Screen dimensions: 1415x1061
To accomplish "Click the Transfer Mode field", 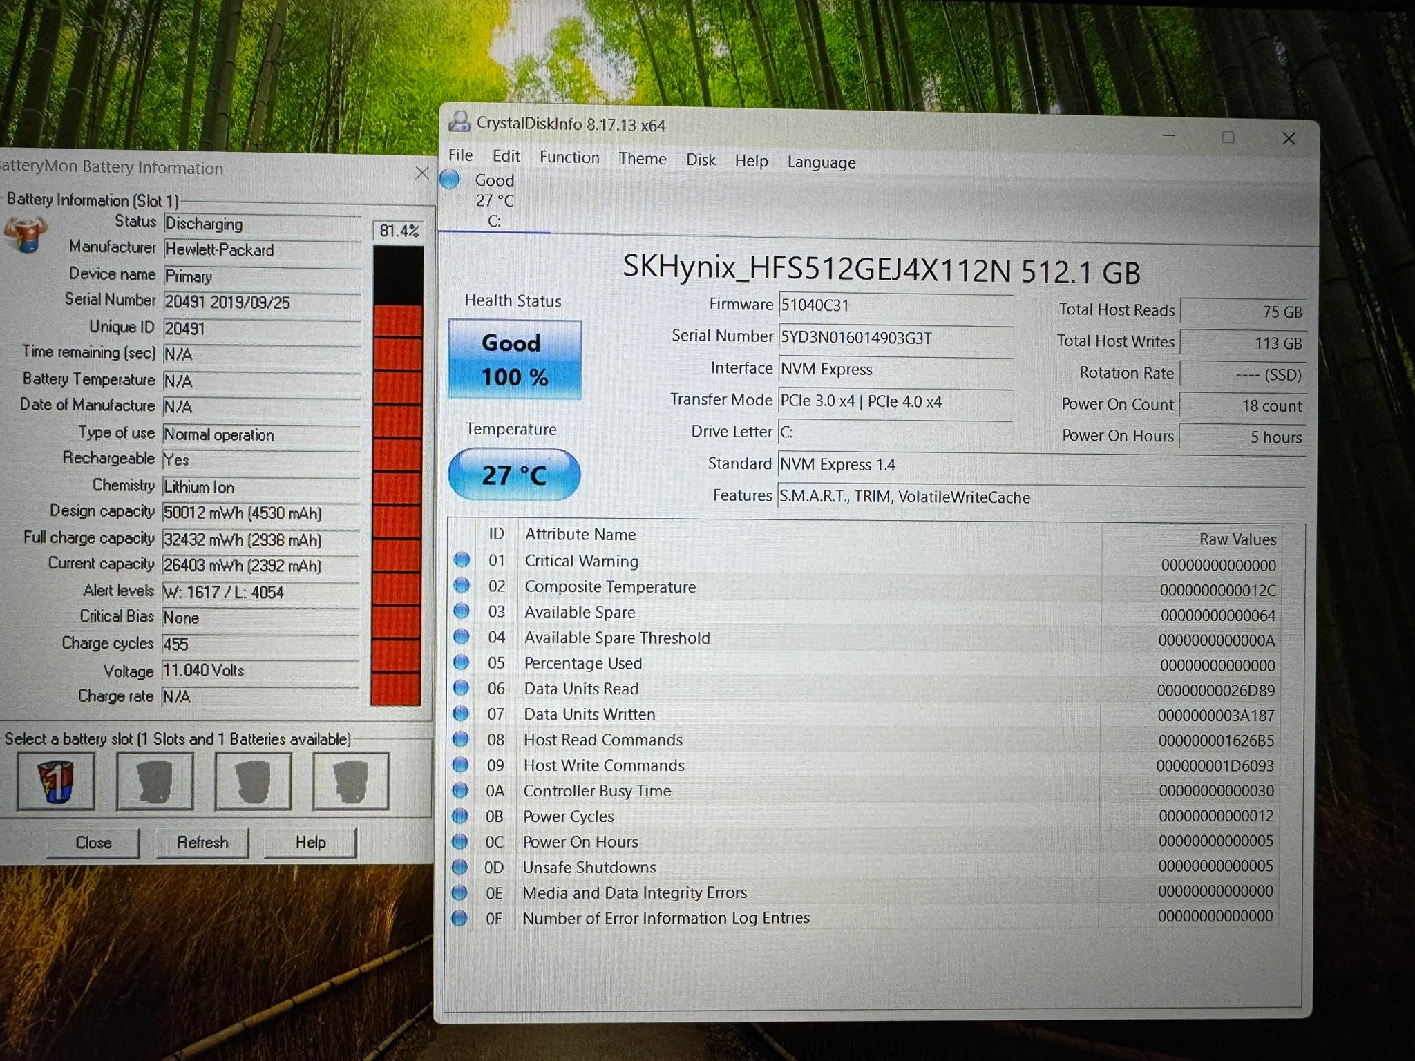I will click(x=895, y=401).
